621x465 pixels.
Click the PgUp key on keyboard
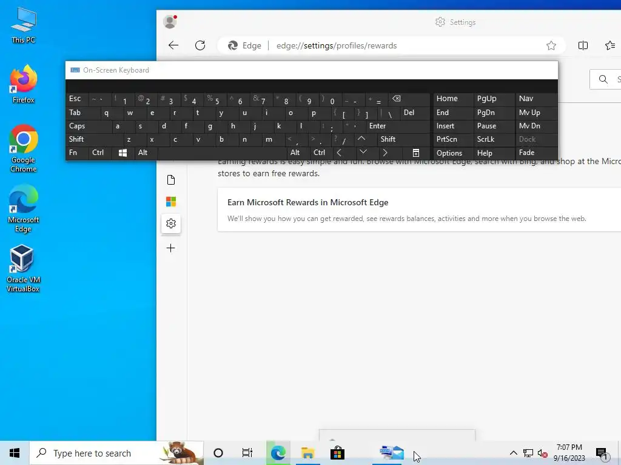pyautogui.click(x=494, y=99)
